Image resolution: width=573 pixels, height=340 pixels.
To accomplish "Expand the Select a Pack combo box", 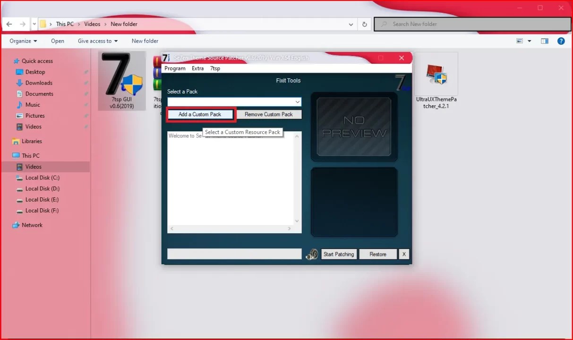I will pos(297,102).
